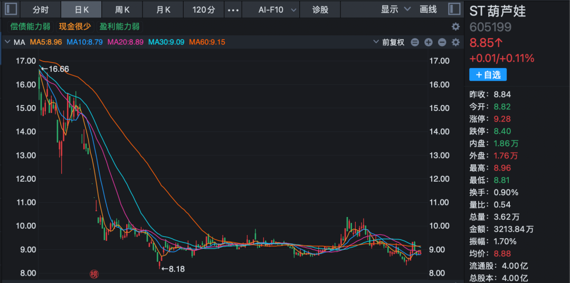Click the 金额 3213.84万 value
Screen dimensions: 570x283
[x=514, y=229]
